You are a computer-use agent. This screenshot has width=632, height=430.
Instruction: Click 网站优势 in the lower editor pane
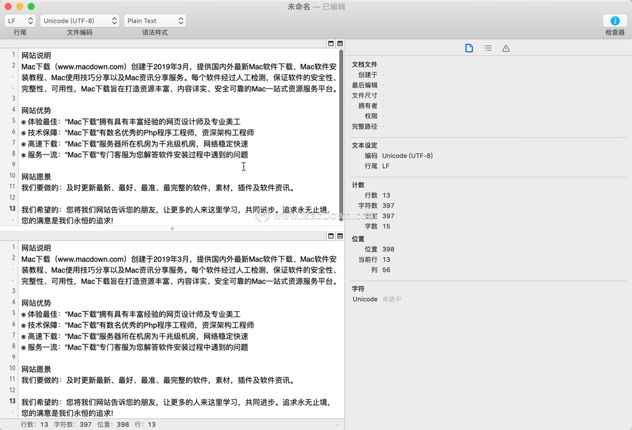coord(36,303)
